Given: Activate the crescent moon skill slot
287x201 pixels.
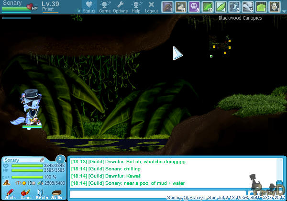Looking at the screenshot, I should [234, 7].
